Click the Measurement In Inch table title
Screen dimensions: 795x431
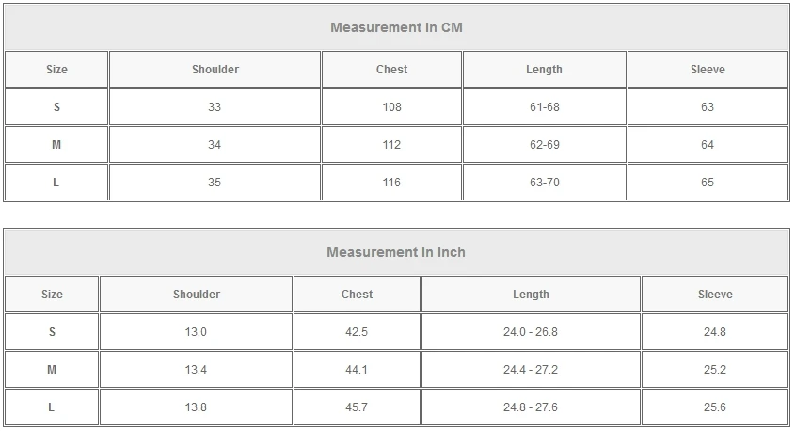click(396, 252)
